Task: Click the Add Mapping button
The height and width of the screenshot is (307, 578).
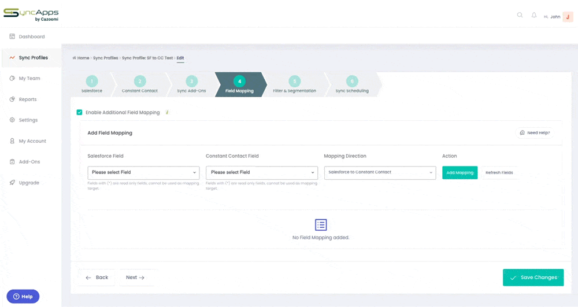Action: click(460, 172)
